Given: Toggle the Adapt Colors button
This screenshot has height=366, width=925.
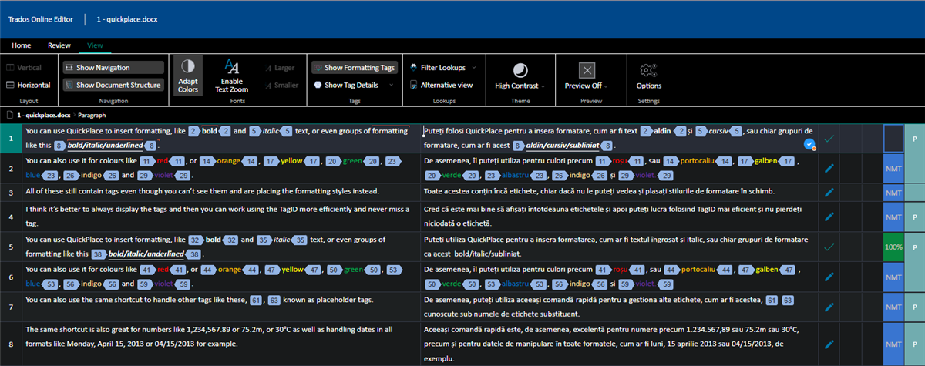Looking at the screenshot, I should [188, 76].
